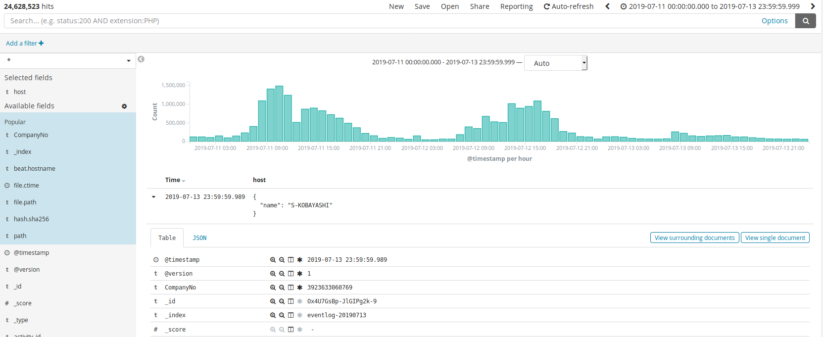Sort by Time column header arrow
The width and height of the screenshot is (823, 337).
click(x=184, y=181)
